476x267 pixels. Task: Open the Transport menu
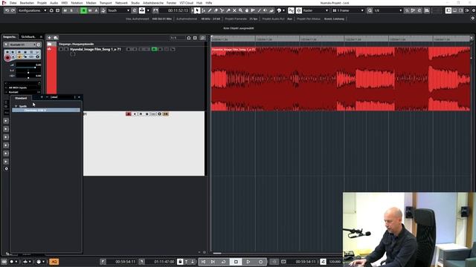point(106,3)
